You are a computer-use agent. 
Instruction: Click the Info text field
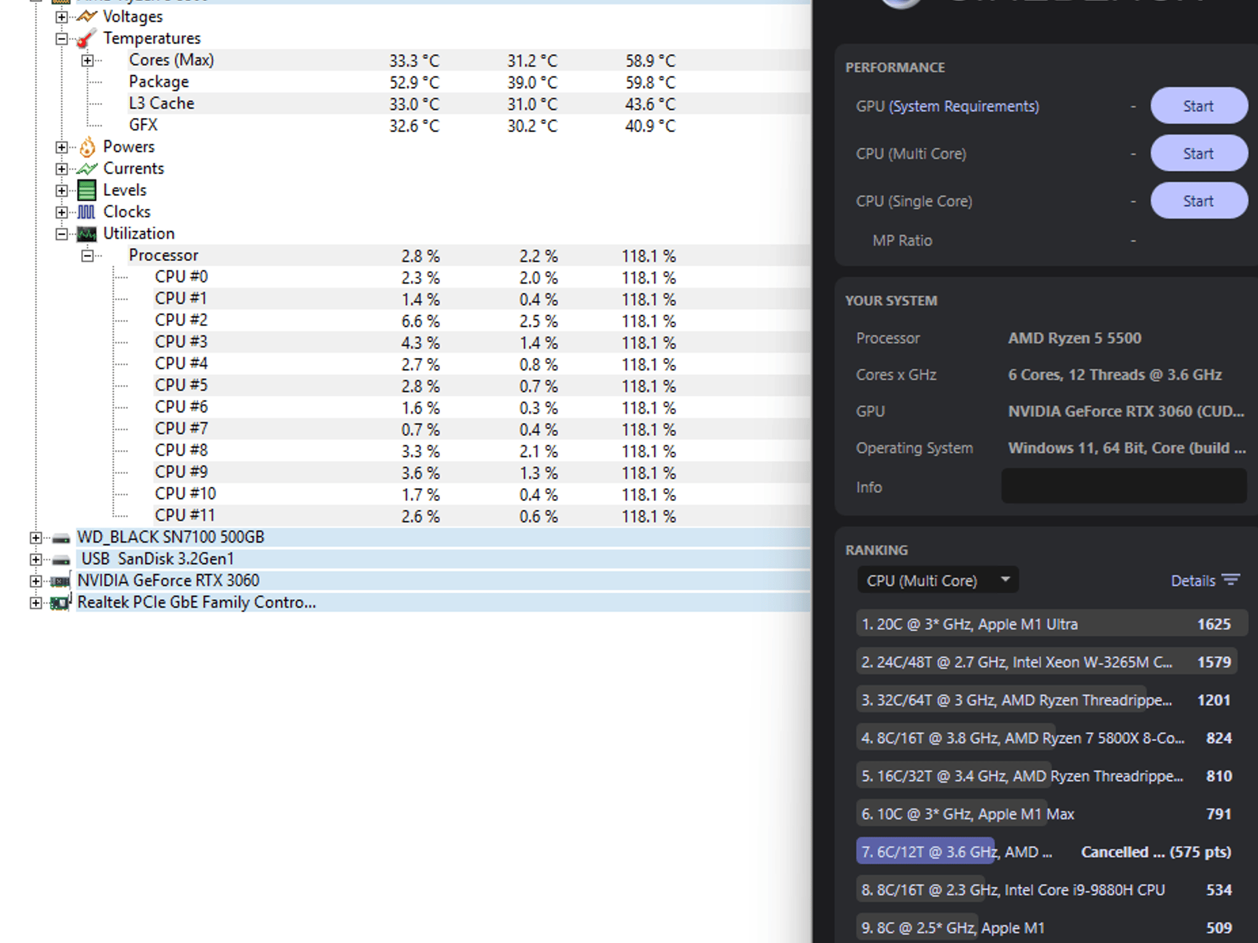(x=1124, y=486)
